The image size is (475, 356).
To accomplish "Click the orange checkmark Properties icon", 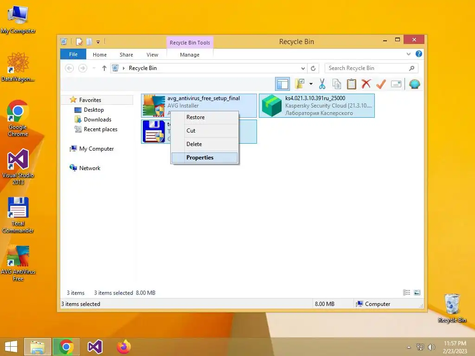I will click(381, 84).
